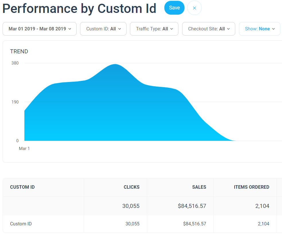
Task: Click the Show filter chevron icon
Action: (274, 29)
